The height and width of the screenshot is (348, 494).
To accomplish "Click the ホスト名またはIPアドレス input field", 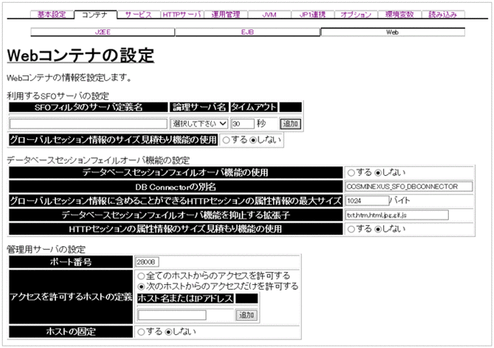I will (x=172, y=315).
